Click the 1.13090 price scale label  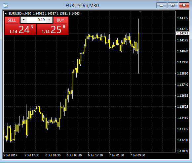tap(182, 151)
